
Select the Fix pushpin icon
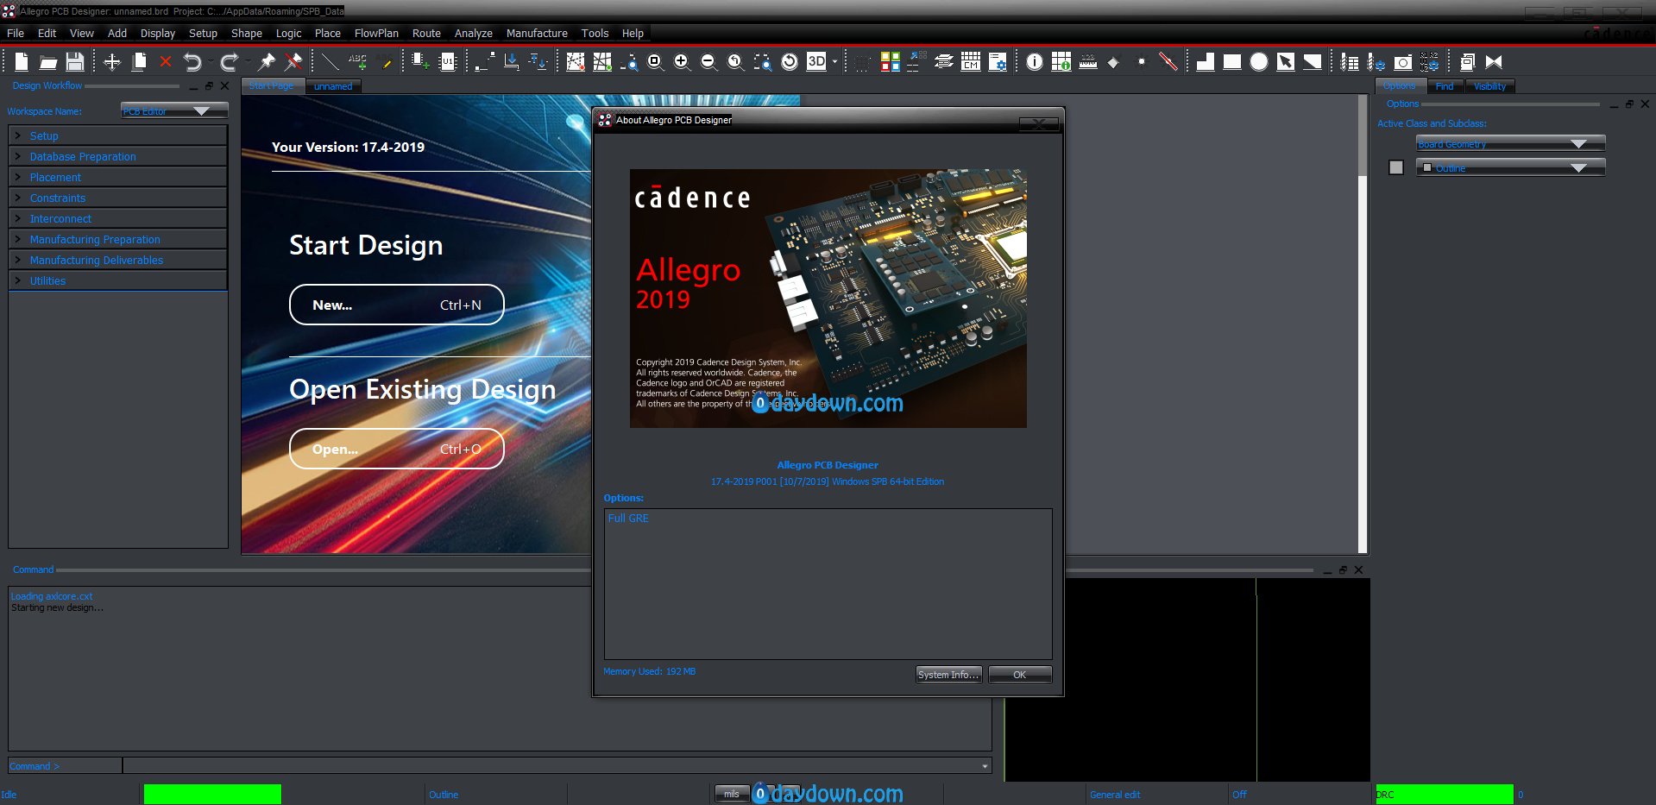[x=267, y=61]
